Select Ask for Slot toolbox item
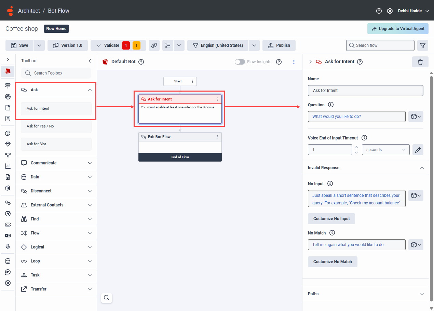The width and height of the screenshot is (434, 311). coord(56,144)
